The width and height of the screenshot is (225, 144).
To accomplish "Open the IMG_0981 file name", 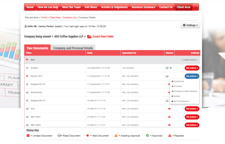I will tap(36, 117).
